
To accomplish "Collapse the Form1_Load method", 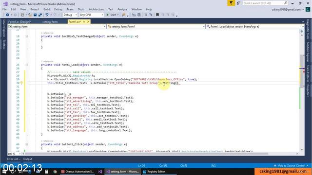I will point(27,65).
